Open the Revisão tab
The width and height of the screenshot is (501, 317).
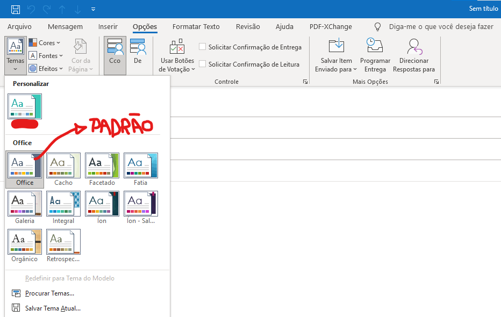[248, 26]
